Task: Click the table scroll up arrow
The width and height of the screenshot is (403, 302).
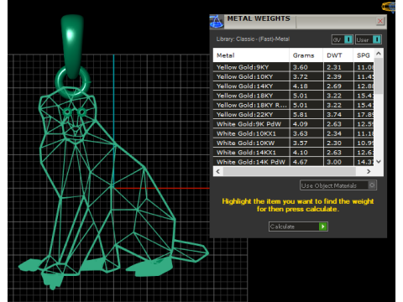Action: click(379, 53)
